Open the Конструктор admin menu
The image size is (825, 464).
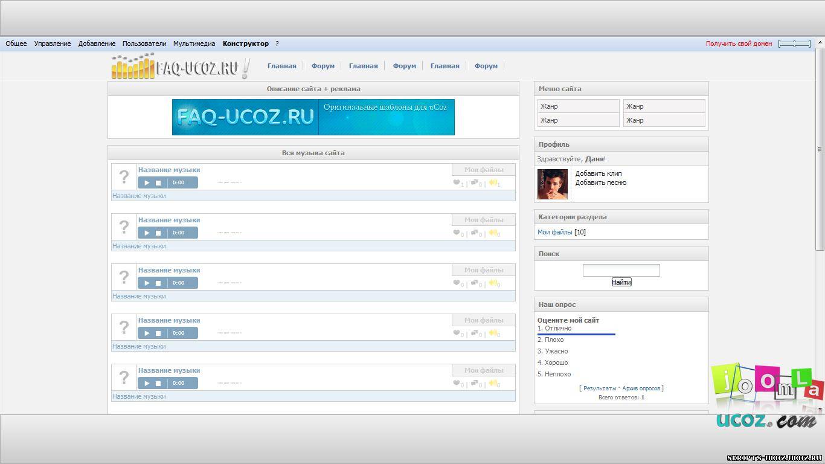click(246, 43)
